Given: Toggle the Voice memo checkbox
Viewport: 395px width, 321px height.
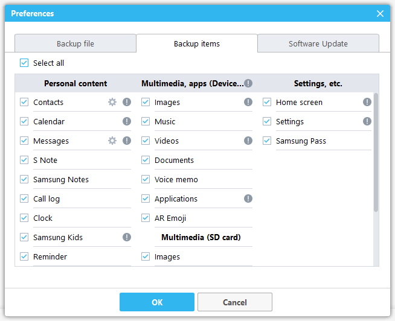Looking at the screenshot, I should point(146,180).
